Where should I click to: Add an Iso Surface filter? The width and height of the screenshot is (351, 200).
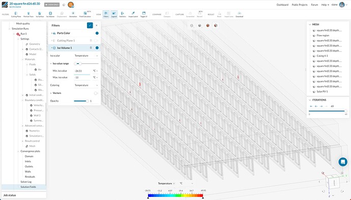(x=40, y=15)
